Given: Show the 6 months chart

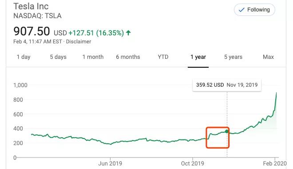Looking at the screenshot, I should click(x=128, y=57).
